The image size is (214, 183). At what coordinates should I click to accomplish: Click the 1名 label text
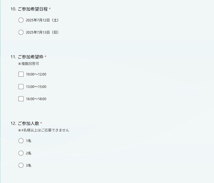click(29, 141)
